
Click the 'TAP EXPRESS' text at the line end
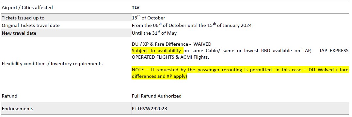pyautogui.click(x=333, y=51)
